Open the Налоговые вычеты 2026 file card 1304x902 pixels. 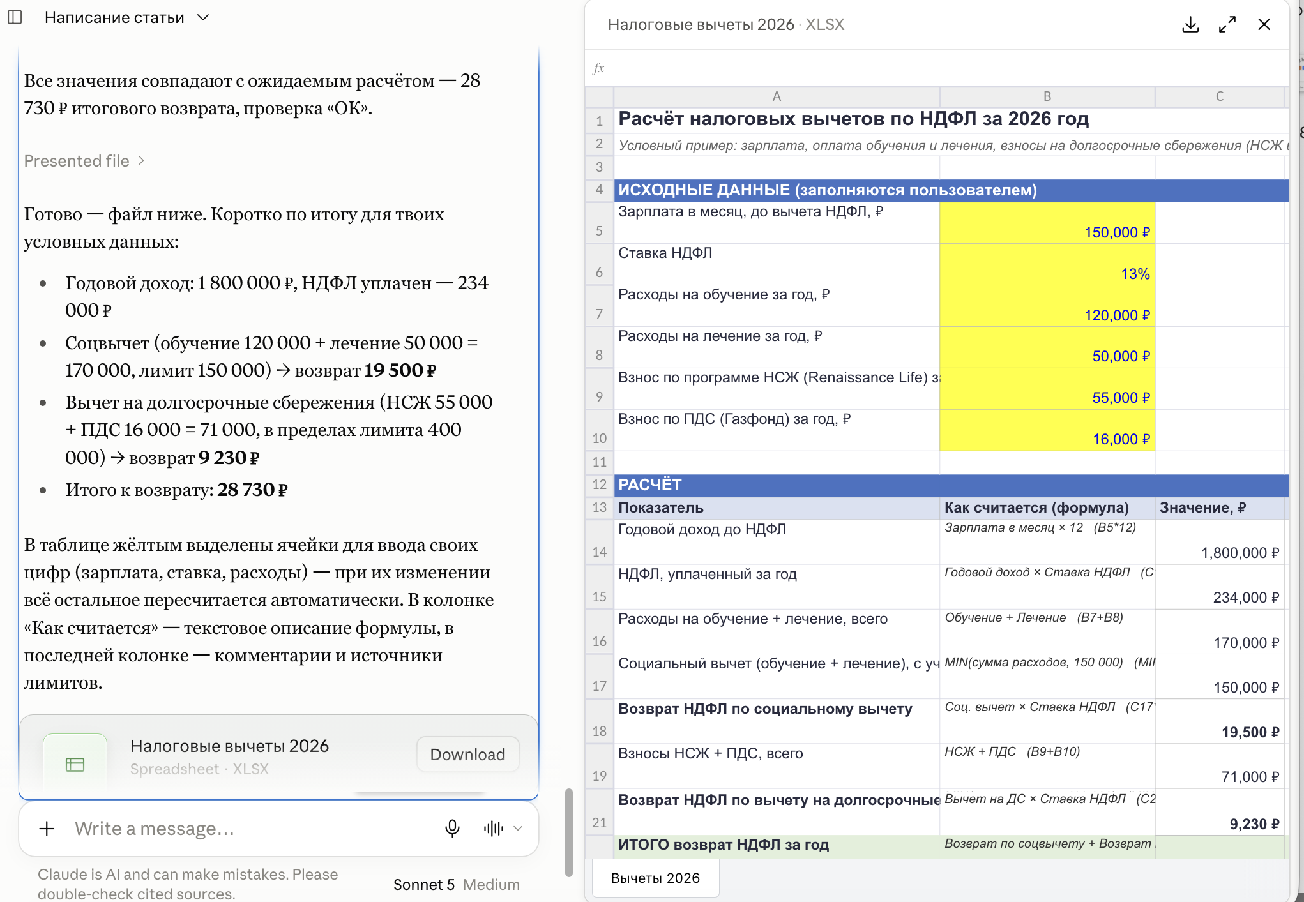click(278, 756)
